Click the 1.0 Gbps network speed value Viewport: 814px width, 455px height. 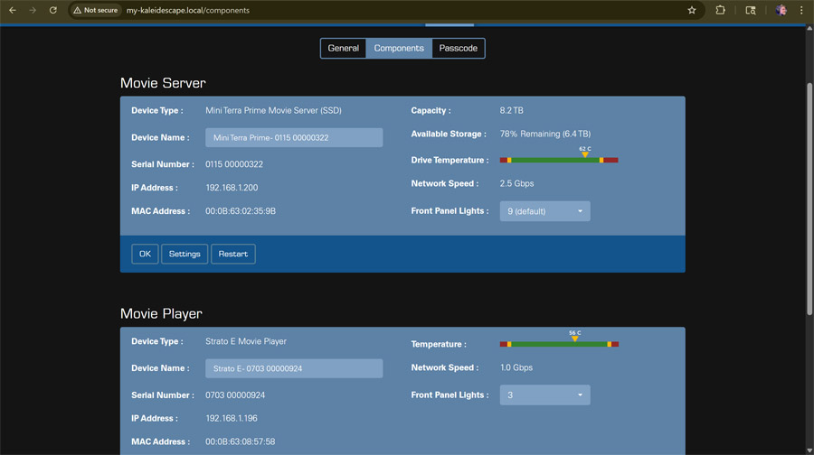click(x=516, y=367)
